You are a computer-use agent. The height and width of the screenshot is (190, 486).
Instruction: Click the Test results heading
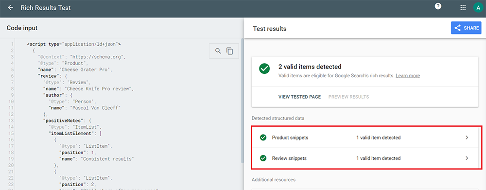coord(270,29)
